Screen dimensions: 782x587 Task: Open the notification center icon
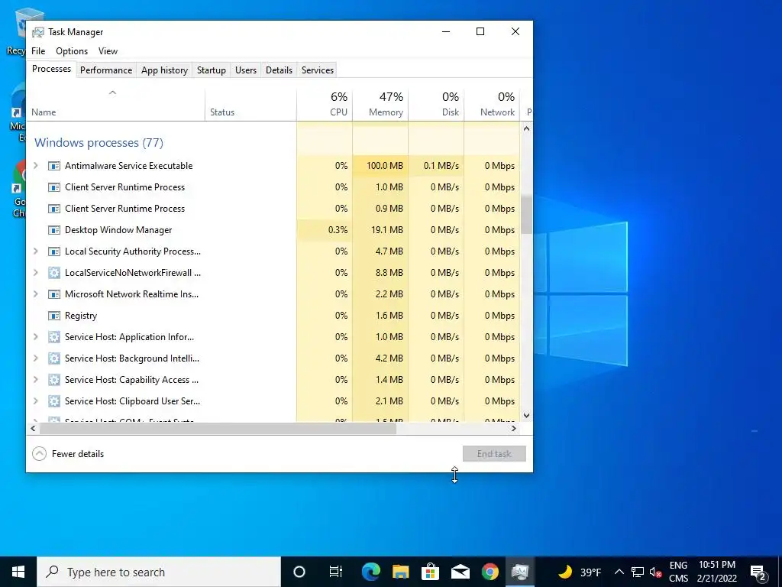[758, 572]
